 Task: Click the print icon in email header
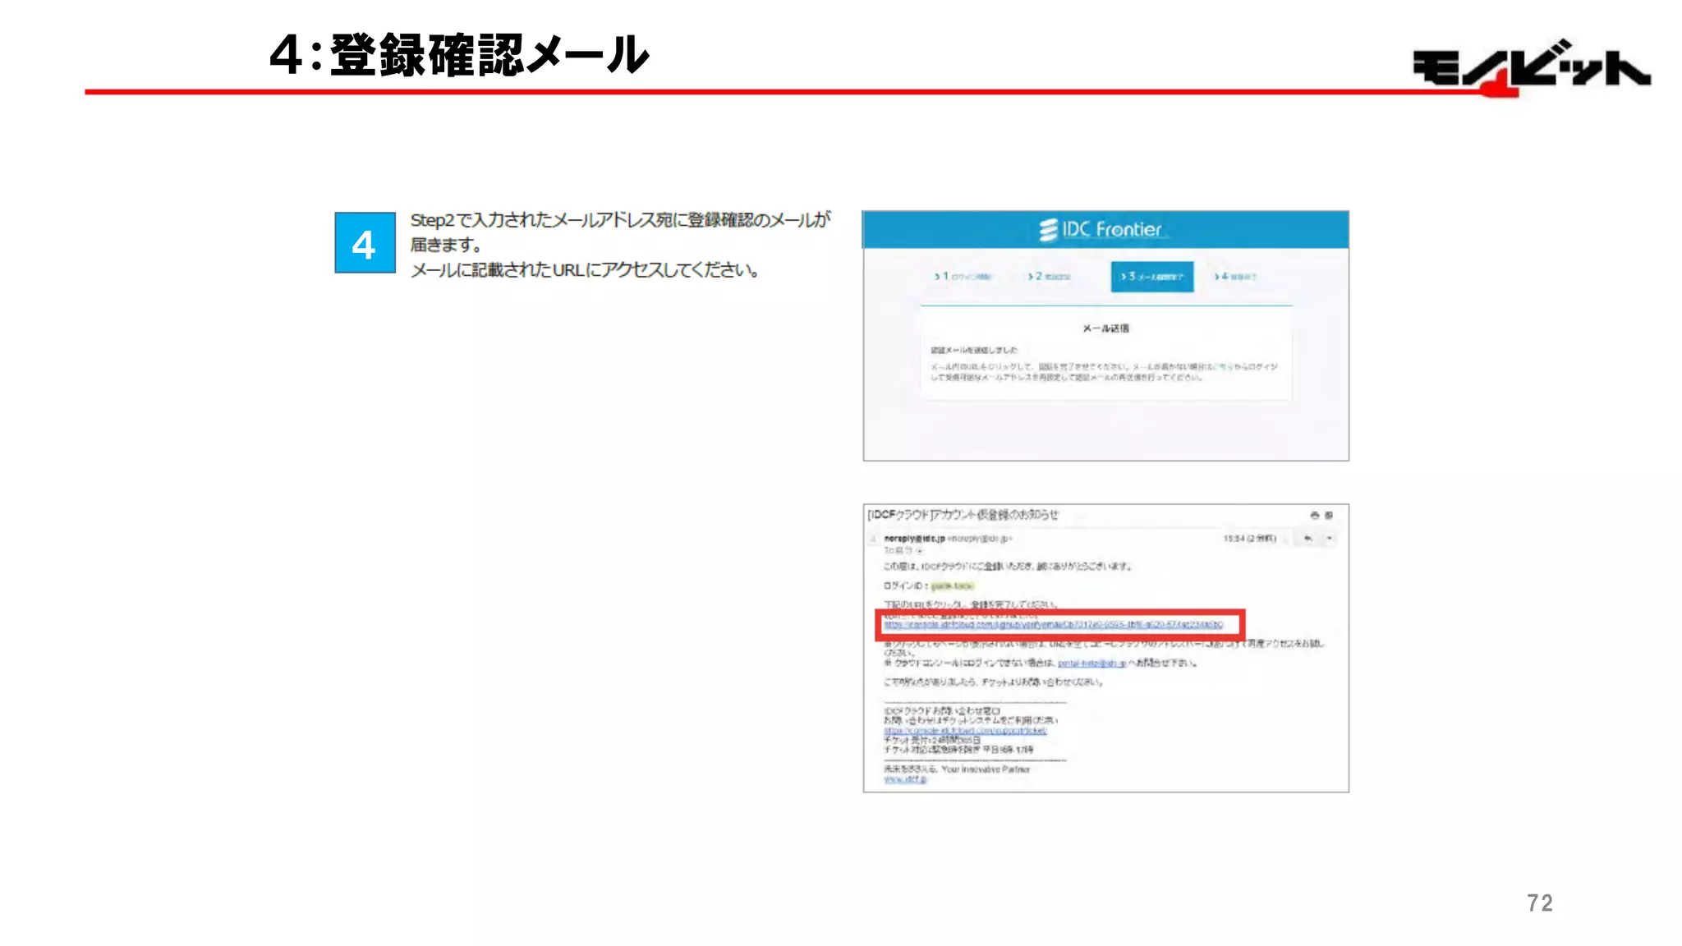tap(1314, 515)
